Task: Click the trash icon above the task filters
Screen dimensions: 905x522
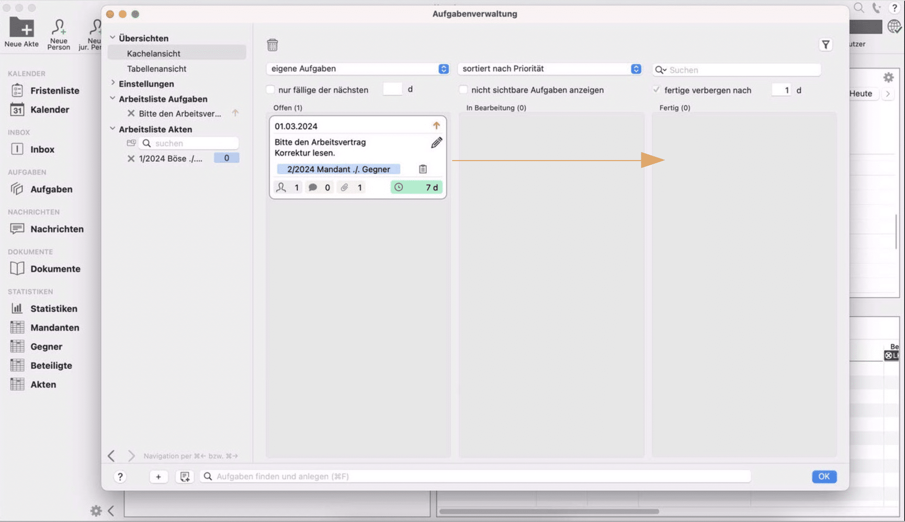Action: pos(272,45)
